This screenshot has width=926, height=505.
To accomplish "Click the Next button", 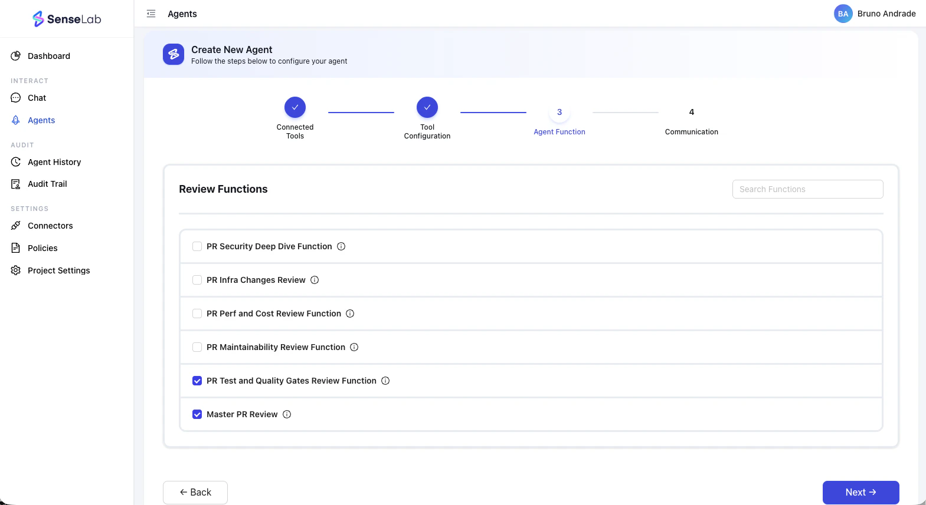I will [x=860, y=493].
